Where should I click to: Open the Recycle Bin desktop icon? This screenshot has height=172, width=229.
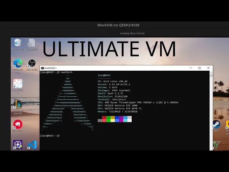pyautogui.click(x=18, y=44)
